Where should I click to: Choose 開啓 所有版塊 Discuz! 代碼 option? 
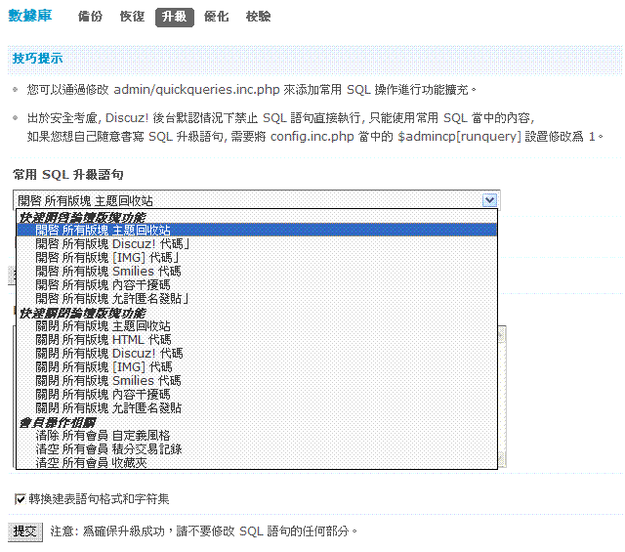pyautogui.click(x=257, y=244)
